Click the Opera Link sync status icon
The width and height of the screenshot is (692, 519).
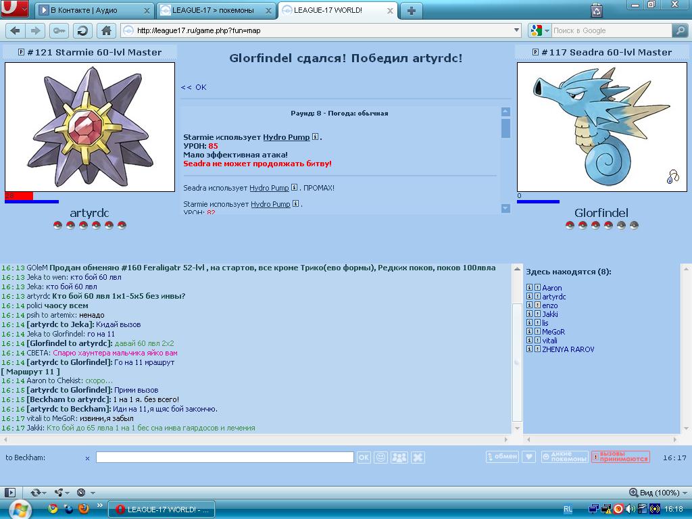coord(36,493)
